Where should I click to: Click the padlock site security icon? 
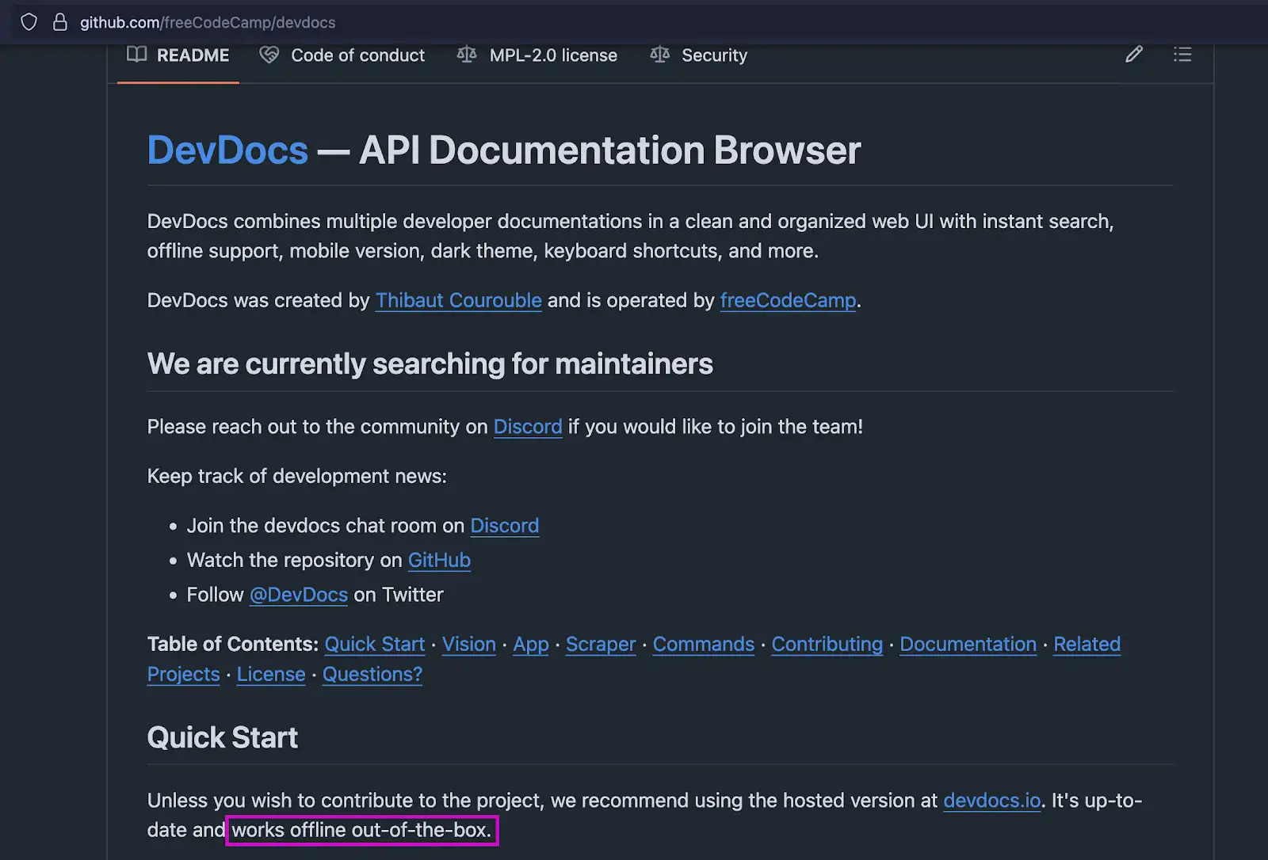[59, 22]
